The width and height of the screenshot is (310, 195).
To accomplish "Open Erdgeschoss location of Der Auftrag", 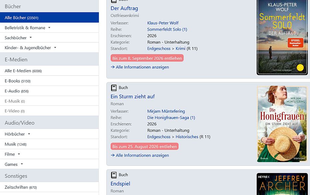I will point(159,49).
